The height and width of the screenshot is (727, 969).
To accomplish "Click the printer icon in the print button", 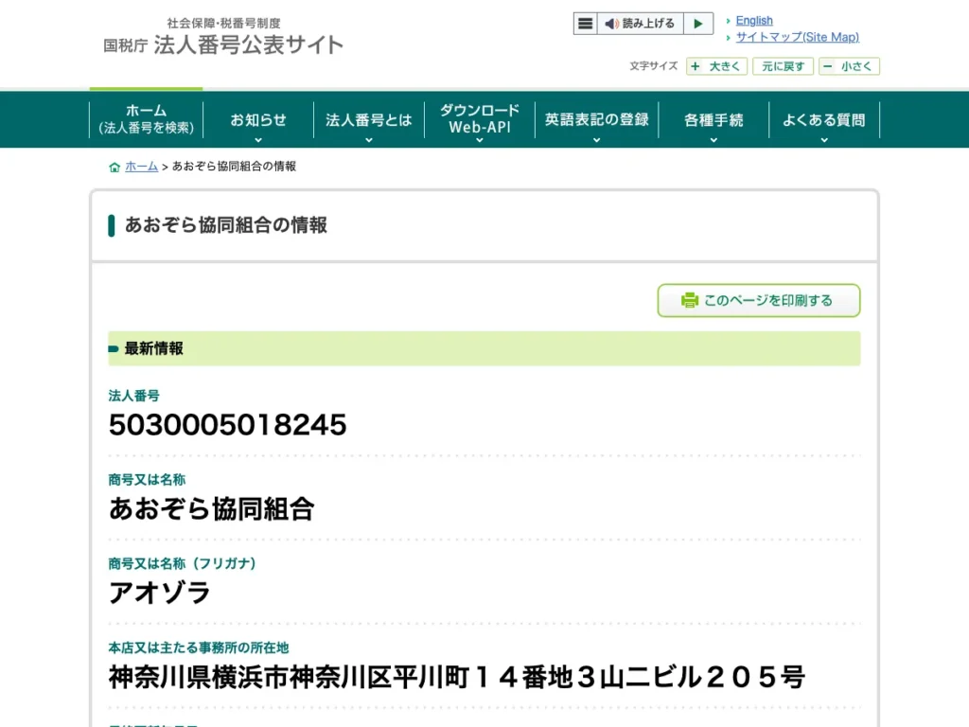I will 689,300.
